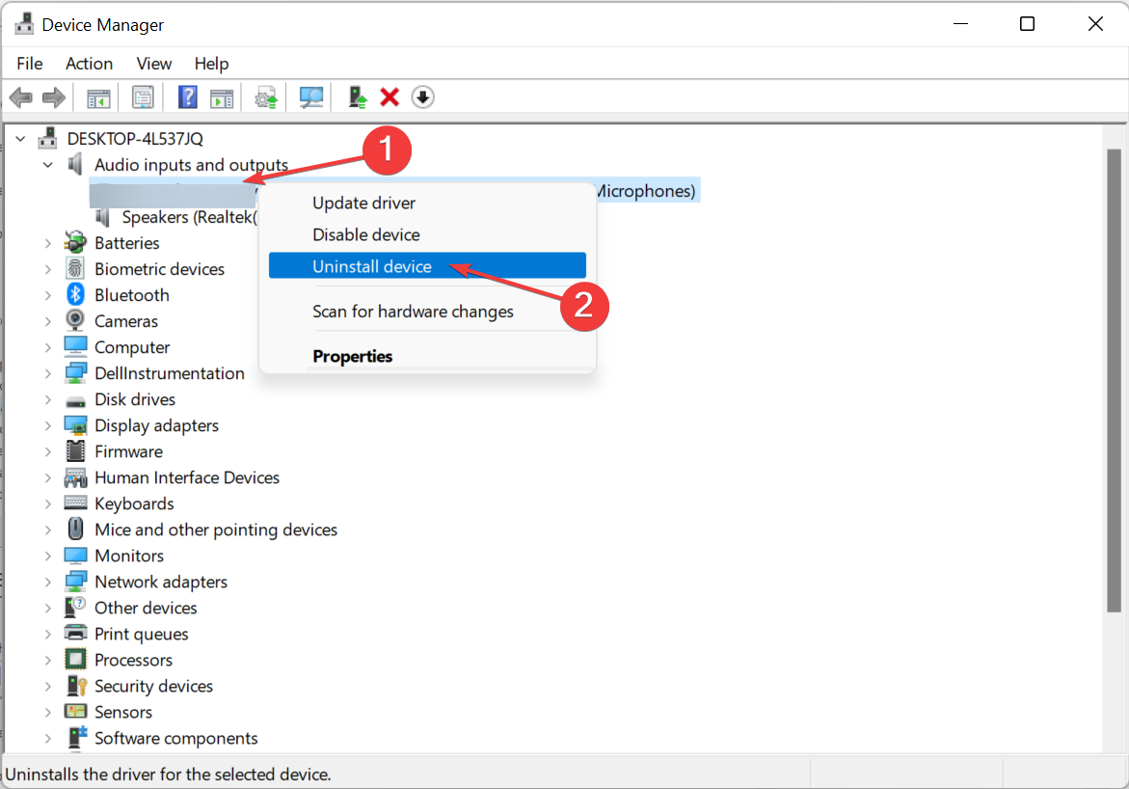
Task: Expand the Bluetooth category arrow
Action: [47, 295]
